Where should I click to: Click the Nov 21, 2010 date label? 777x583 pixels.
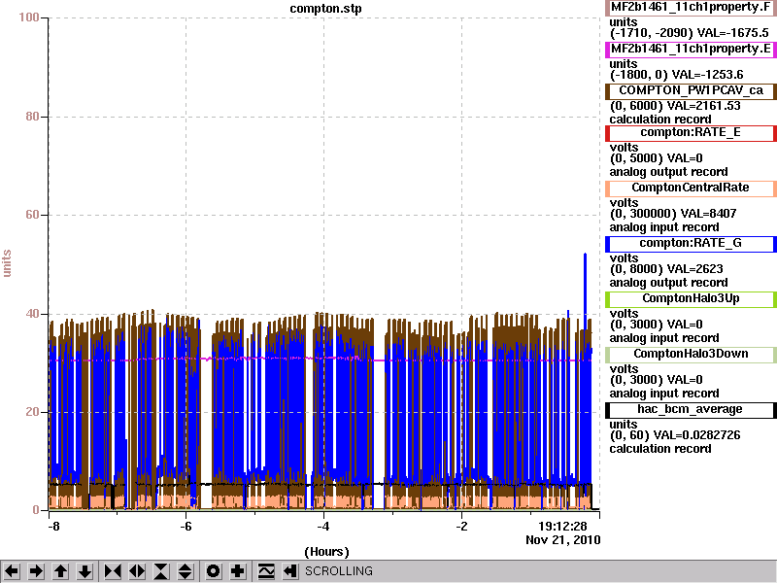(563, 539)
